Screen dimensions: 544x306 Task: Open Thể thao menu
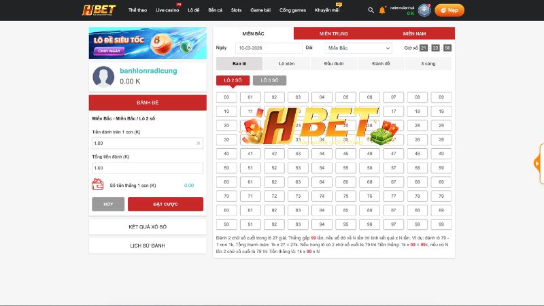click(x=138, y=10)
